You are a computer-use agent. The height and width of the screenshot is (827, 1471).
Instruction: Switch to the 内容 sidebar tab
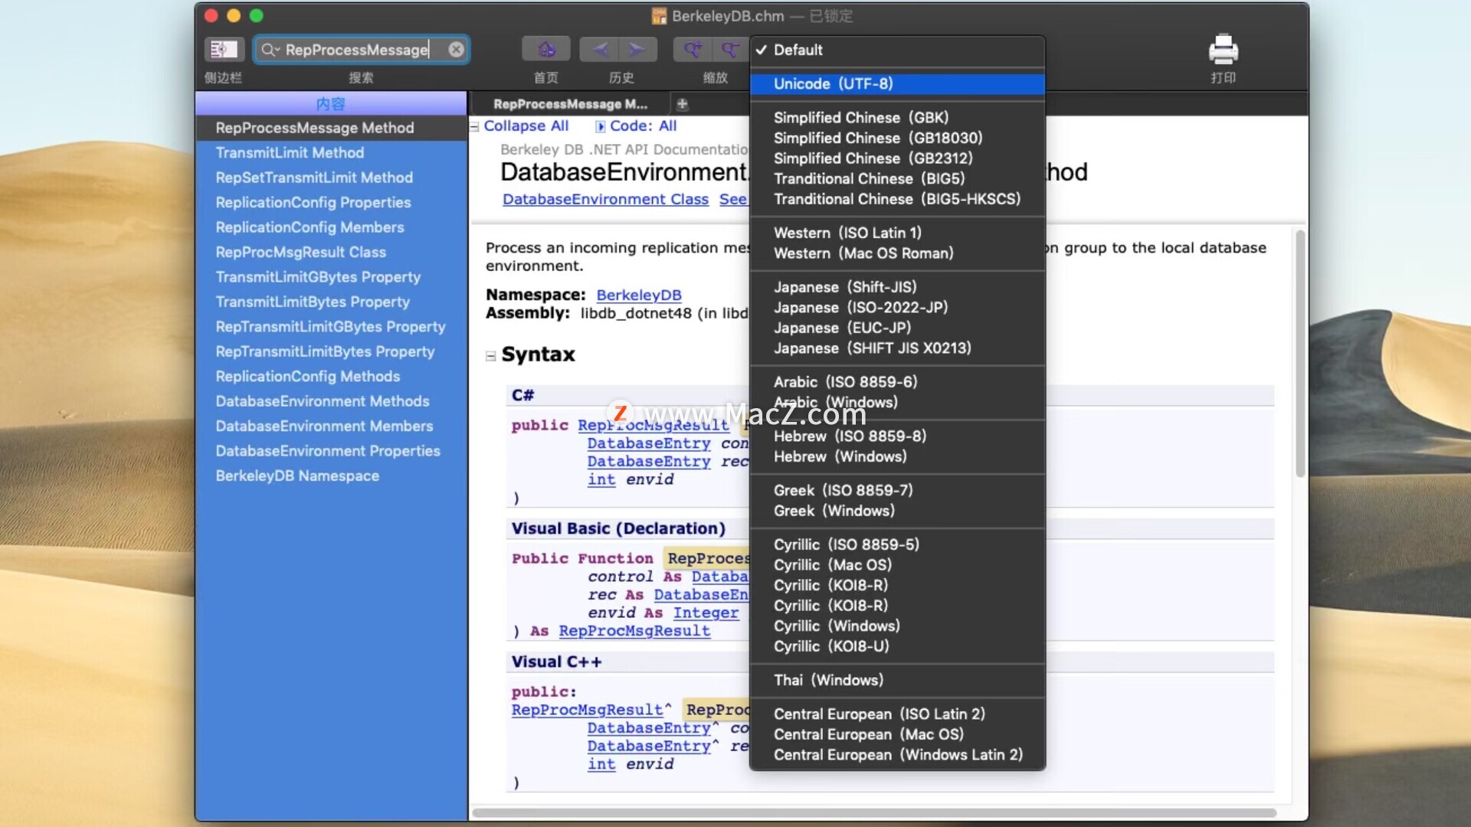331,103
